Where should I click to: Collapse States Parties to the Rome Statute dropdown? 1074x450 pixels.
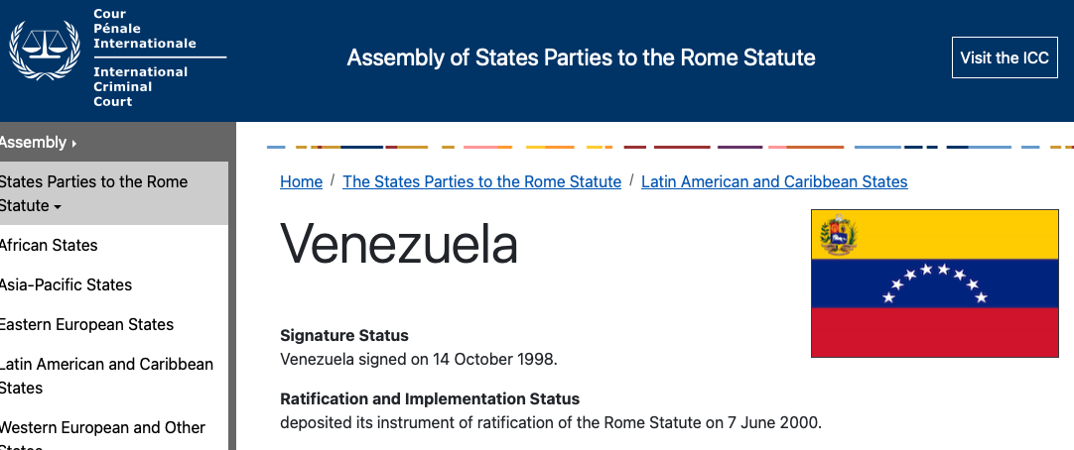[58, 207]
